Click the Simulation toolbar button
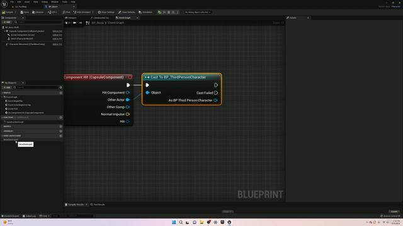Screen dimensions: 403x226 tap(145, 12)
